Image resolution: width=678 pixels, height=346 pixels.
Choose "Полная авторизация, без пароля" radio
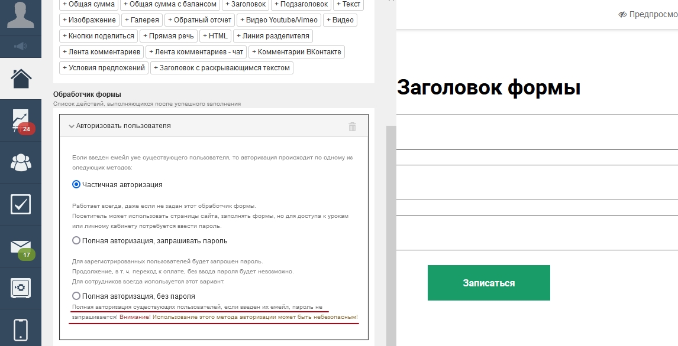tap(76, 296)
